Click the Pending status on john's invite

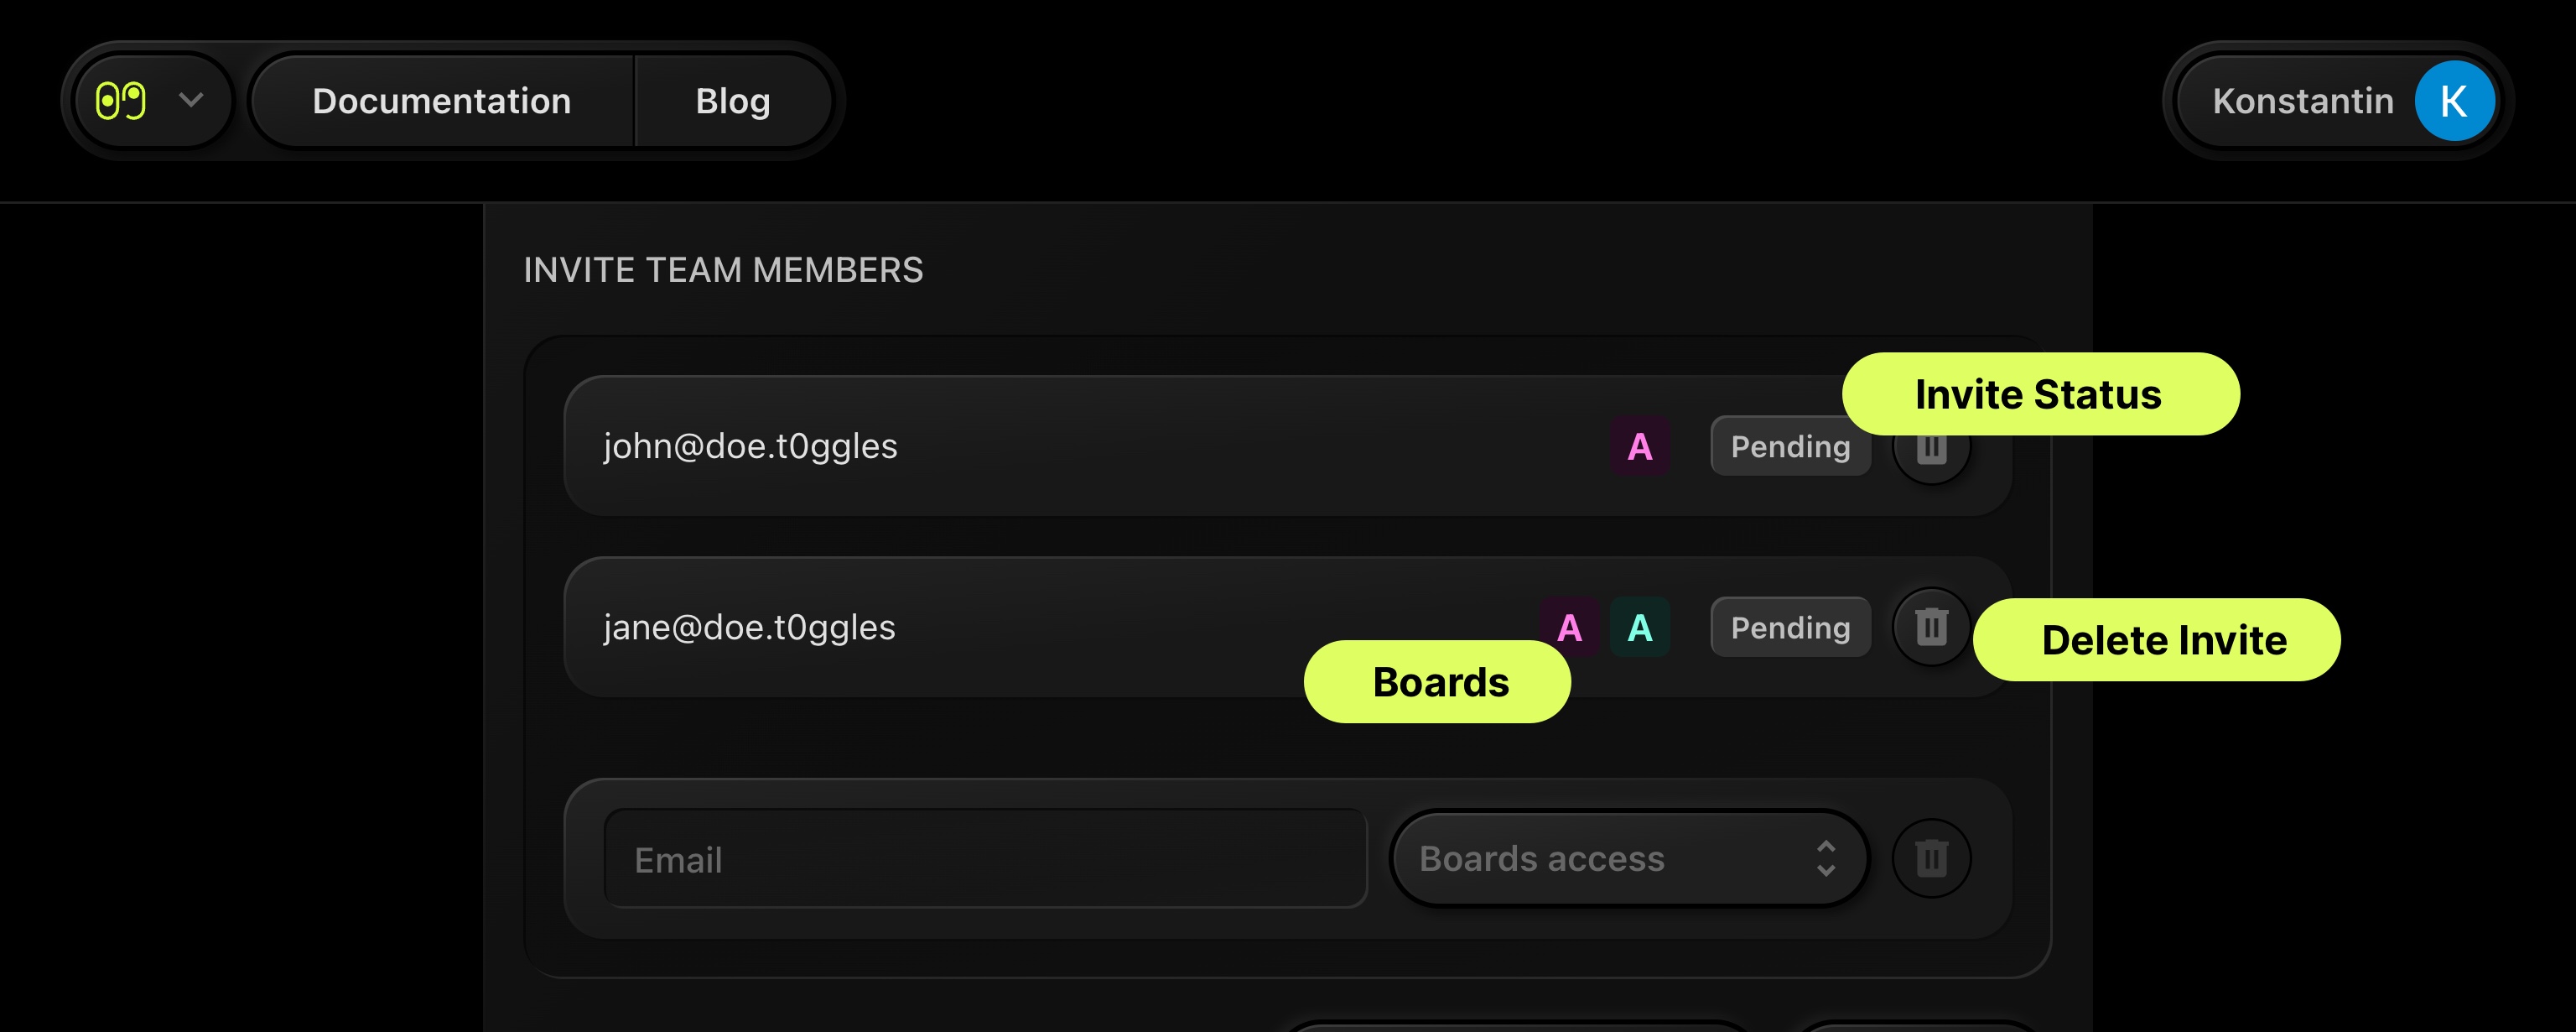(x=1789, y=446)
